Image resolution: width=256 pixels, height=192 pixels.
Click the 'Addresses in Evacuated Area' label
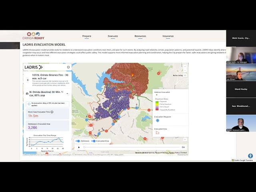[x=39, y=124]
